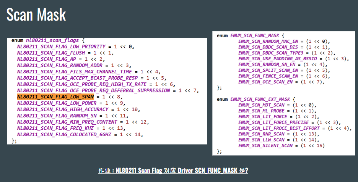Select ENUM_SCN_USE_PADDING_AS_BSSID line
Screen dimensions: 358x182
point(294,59)
